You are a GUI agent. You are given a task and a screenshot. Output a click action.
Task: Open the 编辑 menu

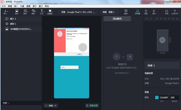tap(10, 6)
